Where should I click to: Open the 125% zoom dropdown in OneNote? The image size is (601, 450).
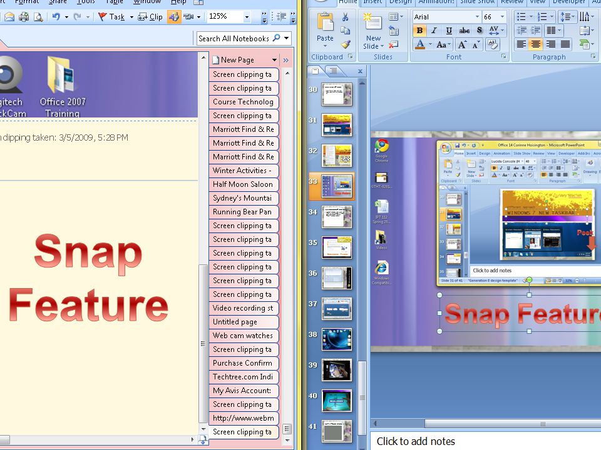pos(247,17)
